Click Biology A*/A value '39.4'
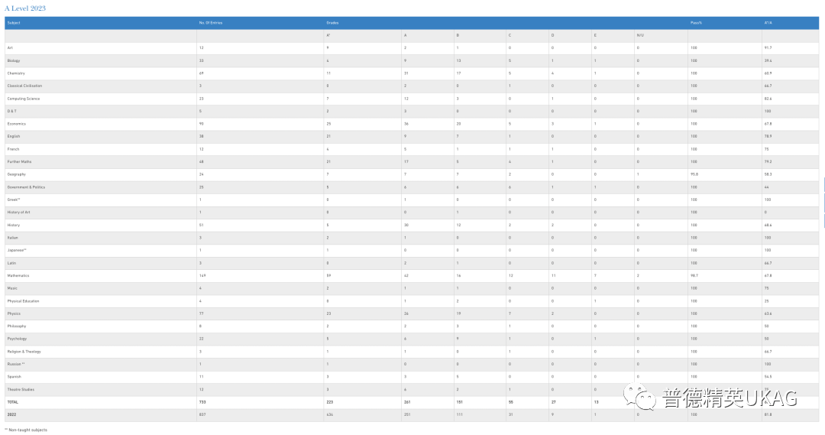This screenshot has width=825, height=435. tap(768, 60)
